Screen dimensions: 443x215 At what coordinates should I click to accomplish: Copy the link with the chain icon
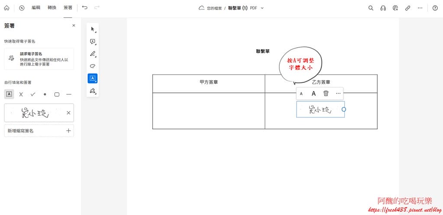[407, 8]
